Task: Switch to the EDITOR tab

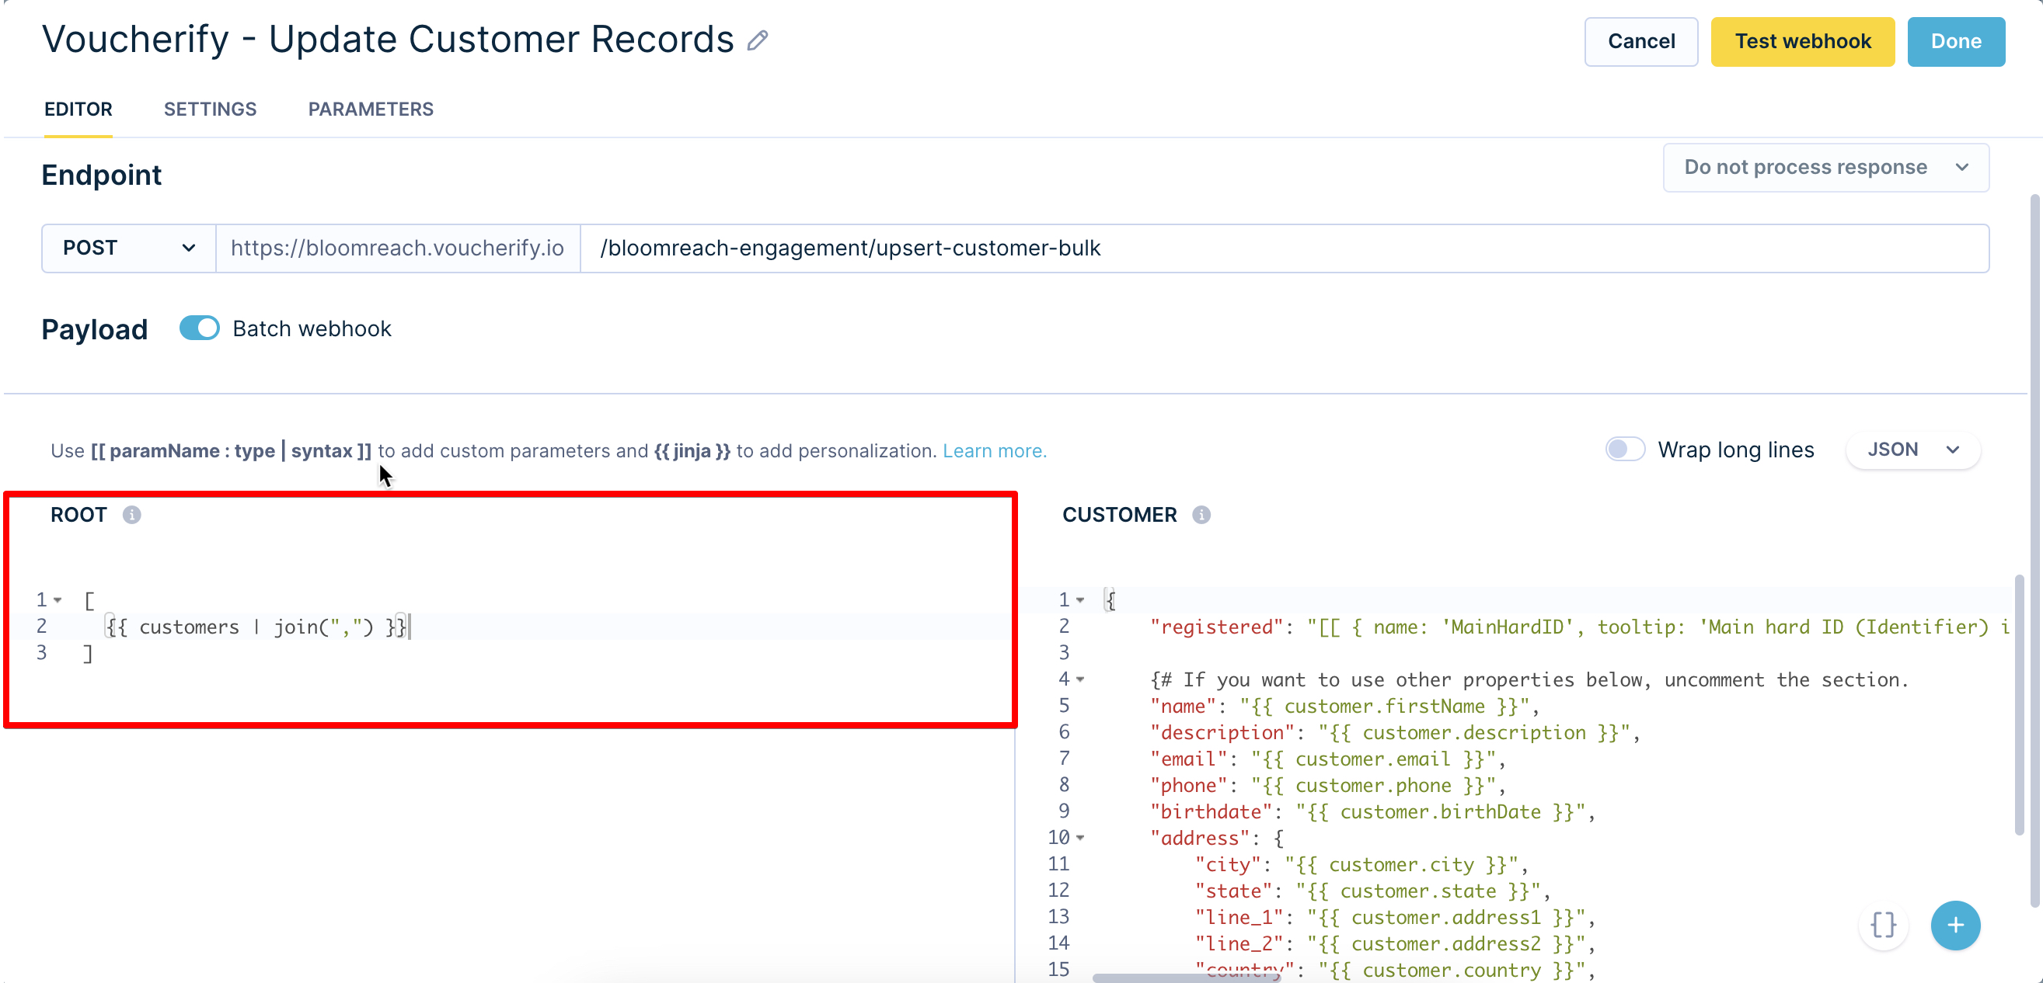Action: [x=78, y=109]
